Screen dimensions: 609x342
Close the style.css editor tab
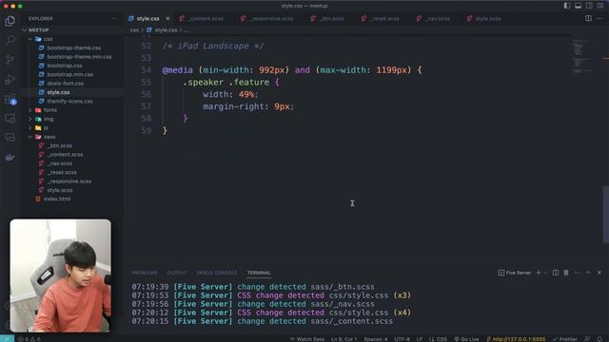point(167,18)
